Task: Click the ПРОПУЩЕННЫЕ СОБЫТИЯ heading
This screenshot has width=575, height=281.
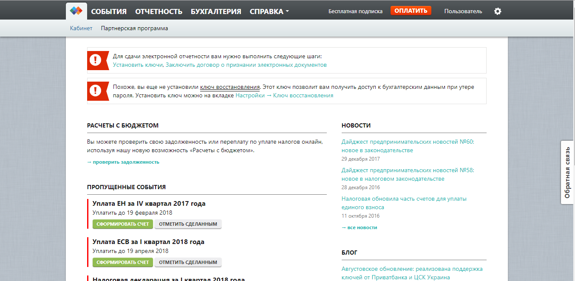Action: point(126,187)
